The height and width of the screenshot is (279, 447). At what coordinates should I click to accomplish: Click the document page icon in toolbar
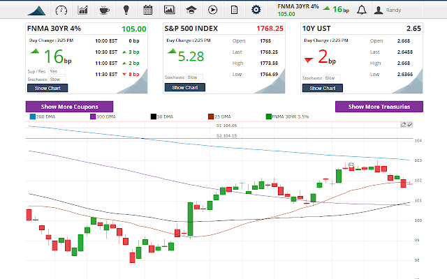pyautogui.click(x=234, y=10)
